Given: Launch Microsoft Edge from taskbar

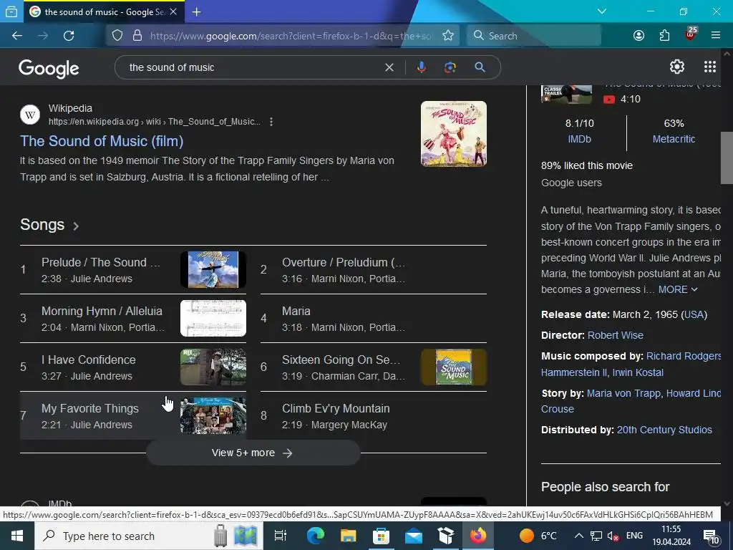Looking at the screenshot, I should tap(315, 536).
